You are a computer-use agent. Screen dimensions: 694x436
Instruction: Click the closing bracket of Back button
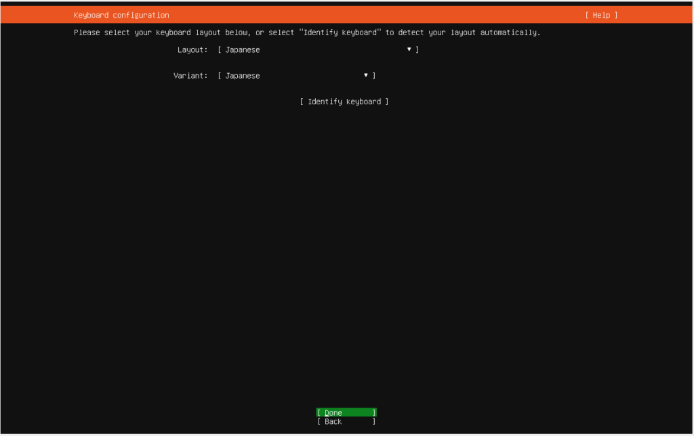[x=374, y=422]
